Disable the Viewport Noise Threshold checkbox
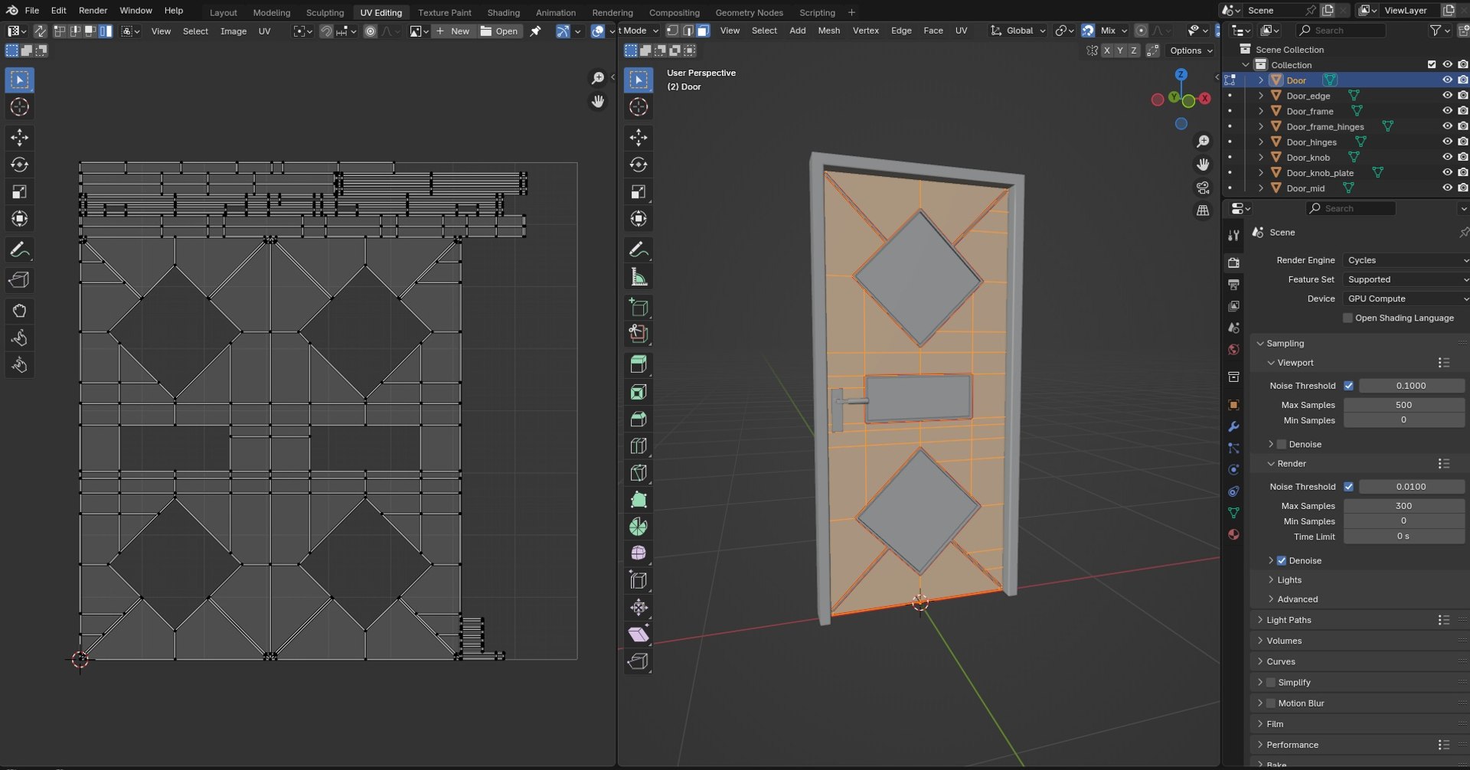Image resolution: width=1470 pixels, height=770 pixels. 1348,386
